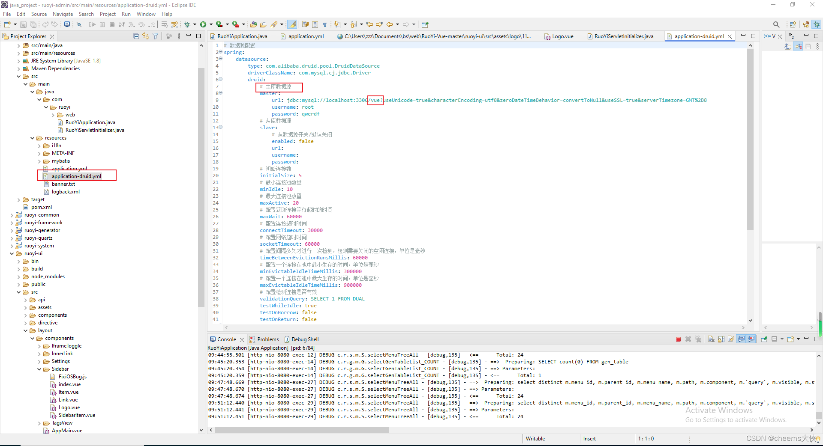This screenshot has height=446, width=823.
Task: Collapse the resources folder
Action: tap(32, 138)
